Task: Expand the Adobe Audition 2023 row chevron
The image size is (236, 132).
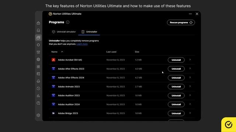Action: click(190, 95)
